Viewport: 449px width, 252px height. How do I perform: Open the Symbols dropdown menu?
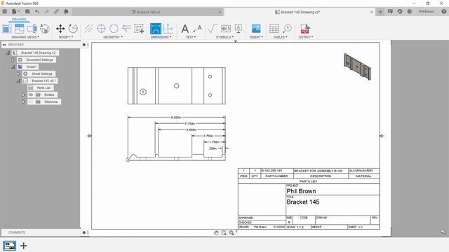[224, 37]
